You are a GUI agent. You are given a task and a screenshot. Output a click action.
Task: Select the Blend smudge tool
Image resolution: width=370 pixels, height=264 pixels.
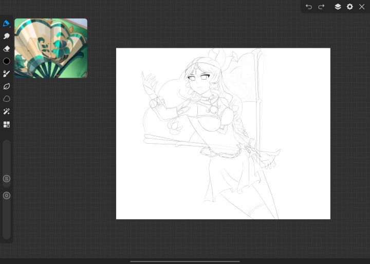point(6,36)
